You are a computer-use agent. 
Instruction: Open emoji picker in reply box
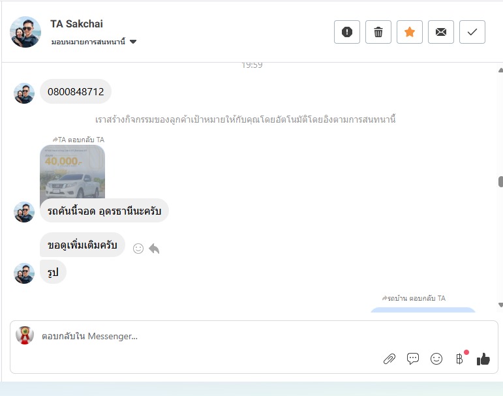(436, 359)
